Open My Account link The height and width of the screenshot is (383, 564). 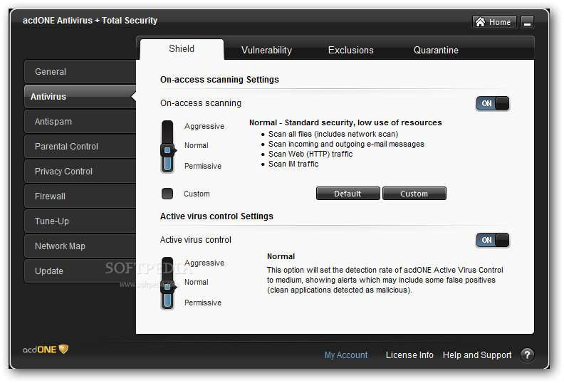tap(346, 355)
